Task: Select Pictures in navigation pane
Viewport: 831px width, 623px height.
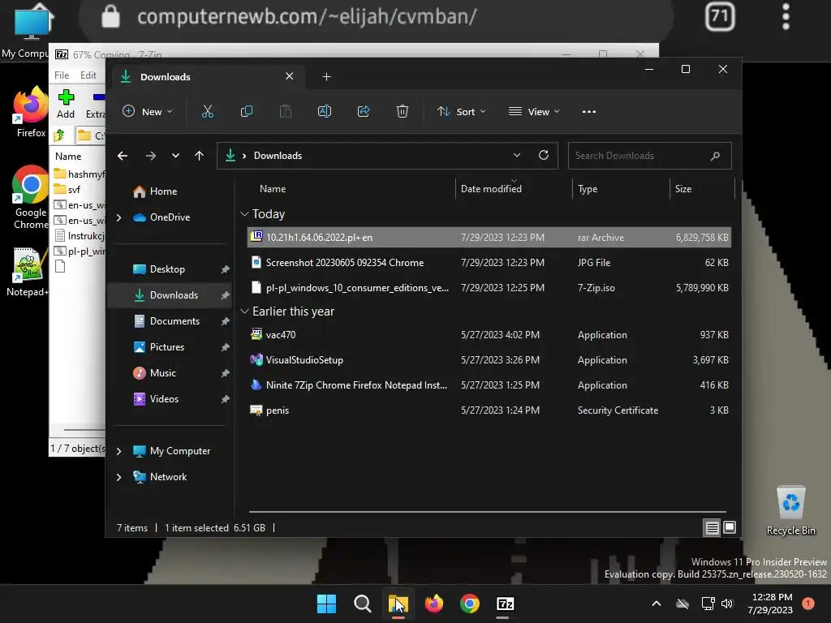Action: point(158,347)
